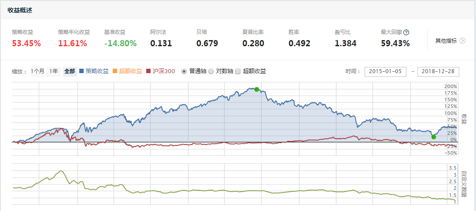
Task: Click the orange 超额收益 legend label
Action: [130, 71]
